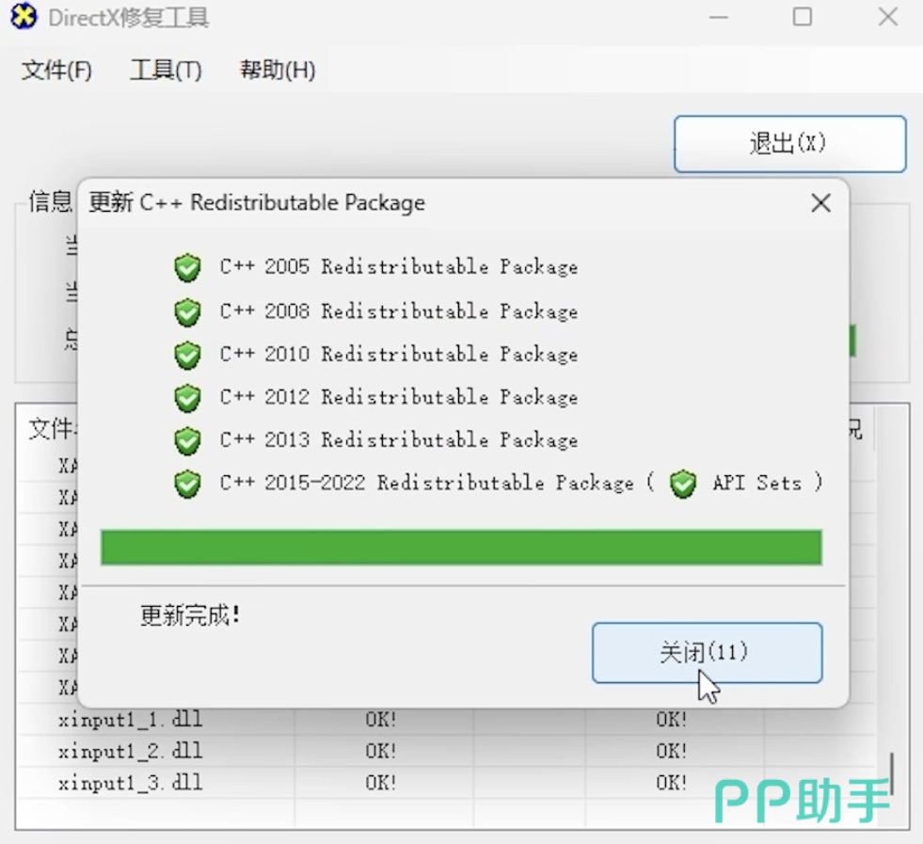The height and width of the screenshot is (844, 923).
Task: Click the 退出(X) button
Action: point(790,144)
